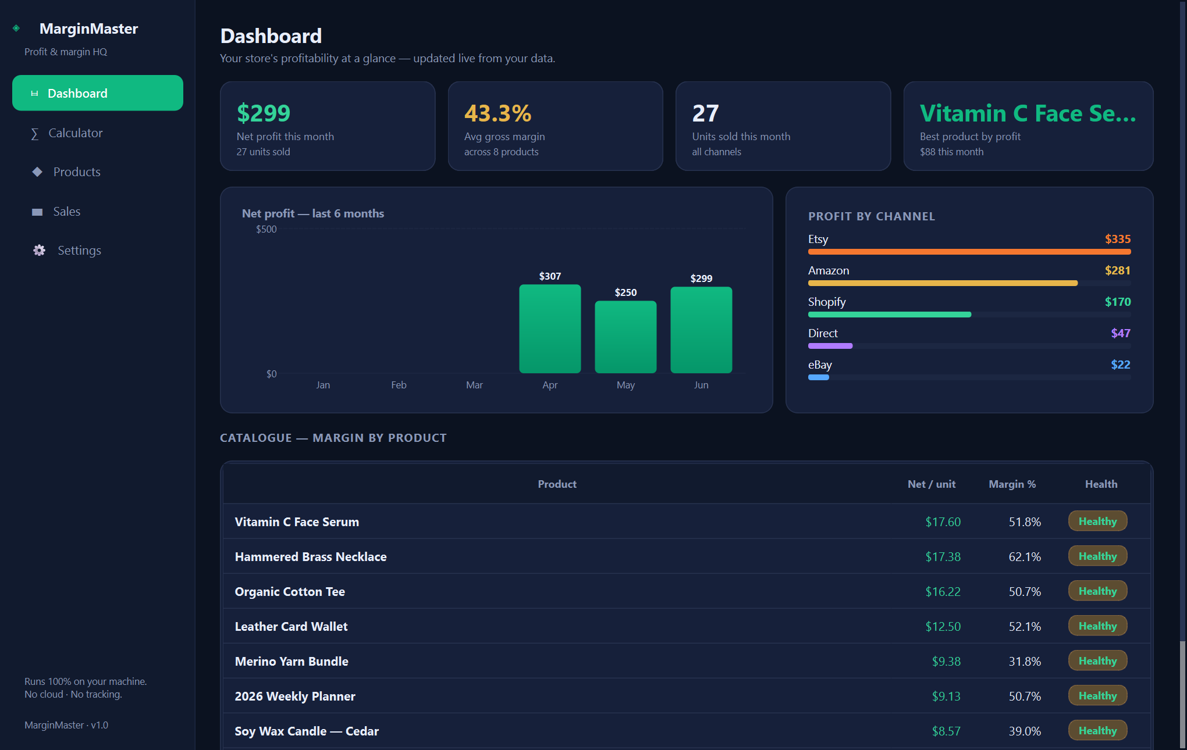
Task: Click Healthy badge for Vitamin C Face Serum
Action: coord(1097,521)
